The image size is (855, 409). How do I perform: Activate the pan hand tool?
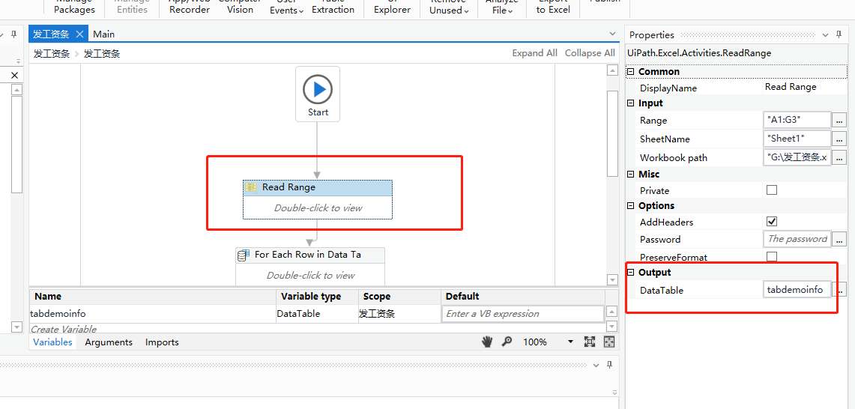pos(487,342)
